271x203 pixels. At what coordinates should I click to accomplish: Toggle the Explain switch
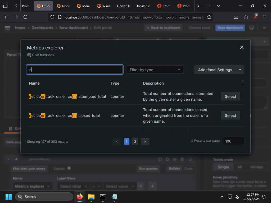click(x=69, y=168)
